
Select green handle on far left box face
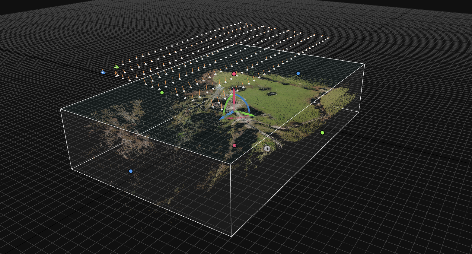point(162,93)
